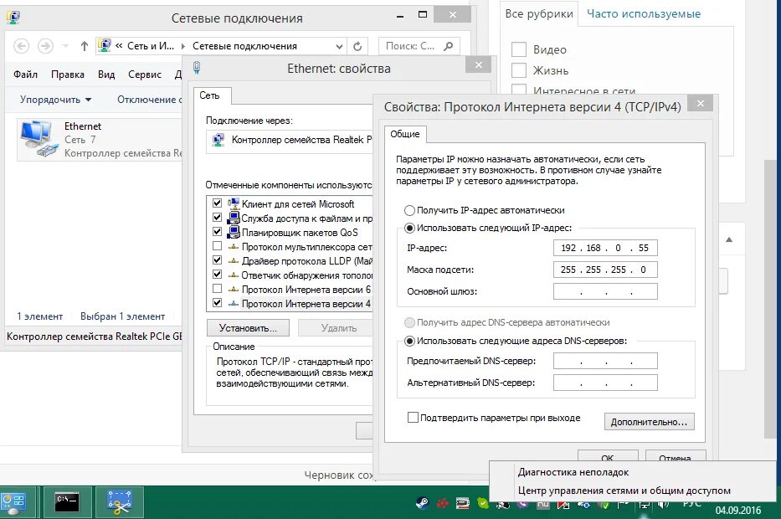Click the search magnifier icon
The width and height of the screenshot is (781, 519).
pyautogui.click(x=449, y=46)
